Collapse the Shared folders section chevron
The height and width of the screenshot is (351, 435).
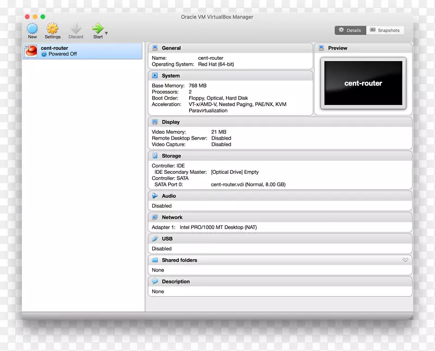tap(405, 260)
